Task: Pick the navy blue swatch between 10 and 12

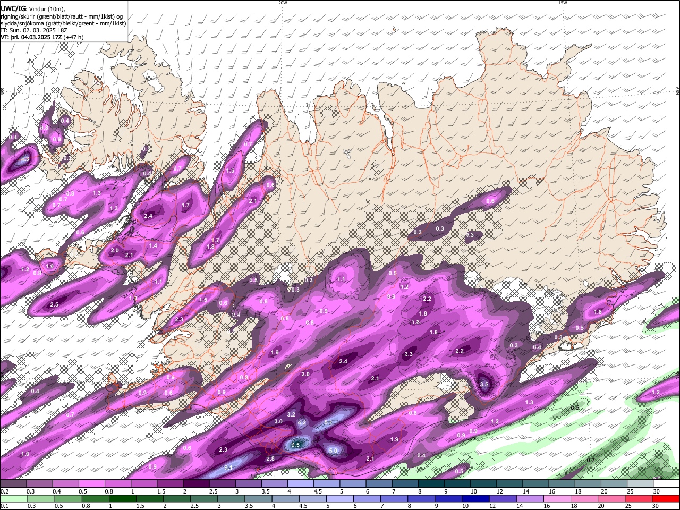Action: point(475,499)
